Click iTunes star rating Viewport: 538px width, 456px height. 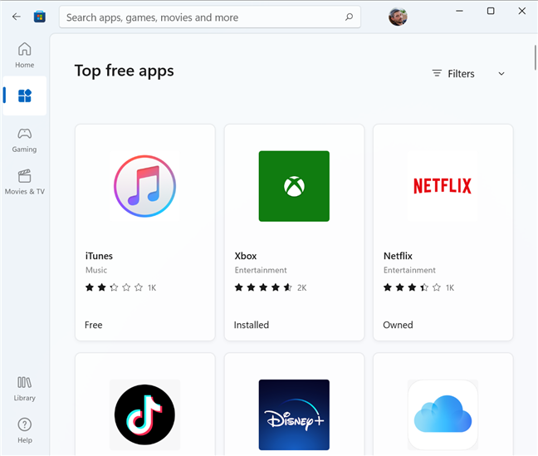[x=114, y=287]
